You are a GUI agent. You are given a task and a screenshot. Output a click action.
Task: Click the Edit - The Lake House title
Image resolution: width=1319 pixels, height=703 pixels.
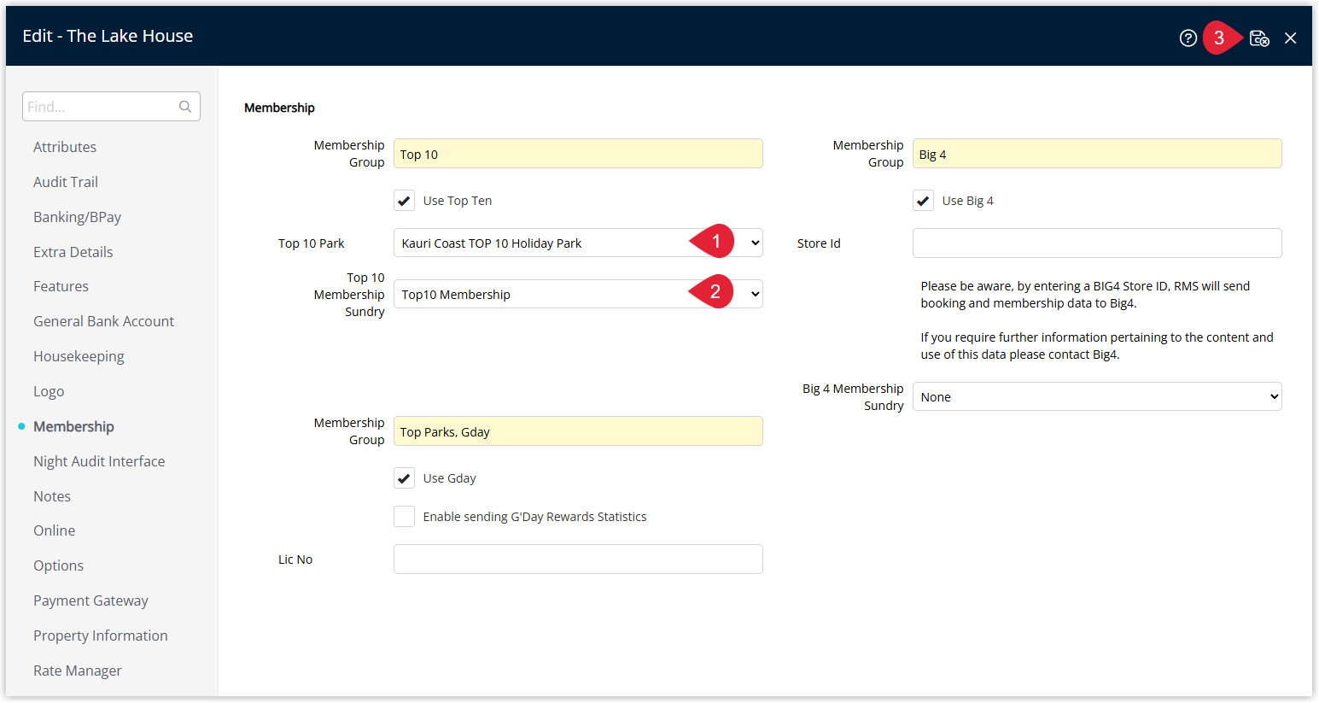tap(108, 36)
